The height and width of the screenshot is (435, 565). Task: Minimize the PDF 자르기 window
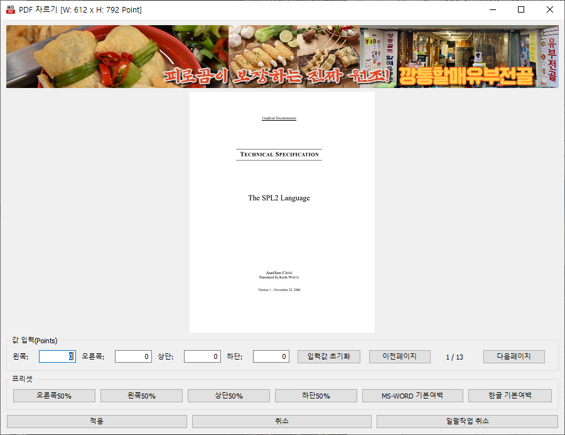coord(493,9)
